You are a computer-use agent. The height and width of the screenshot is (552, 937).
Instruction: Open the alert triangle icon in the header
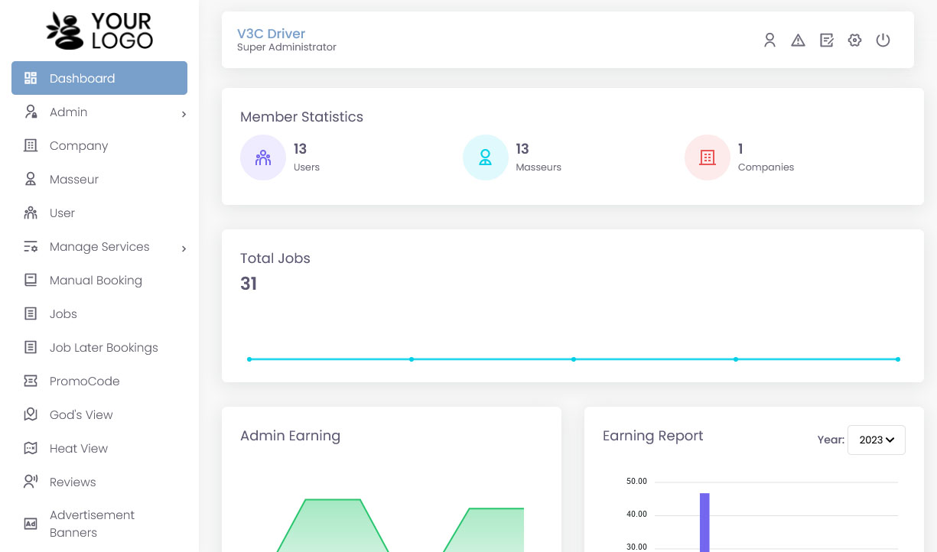[798, 41]
